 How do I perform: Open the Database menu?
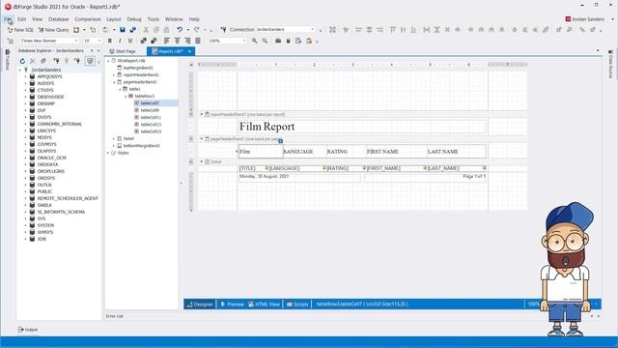click(58, 19)
